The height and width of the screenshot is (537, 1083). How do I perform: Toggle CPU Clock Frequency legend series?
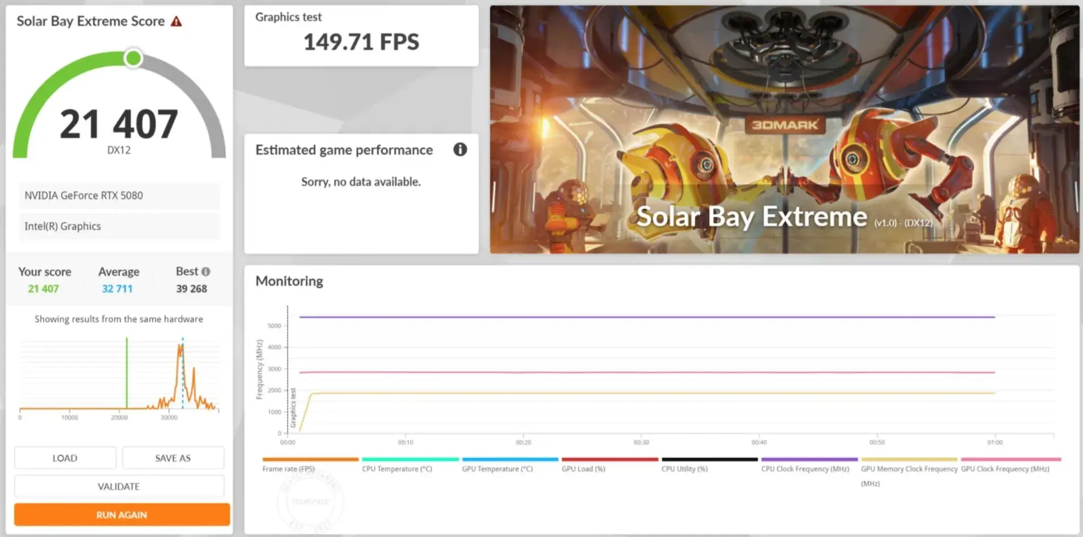click(805, 469)
